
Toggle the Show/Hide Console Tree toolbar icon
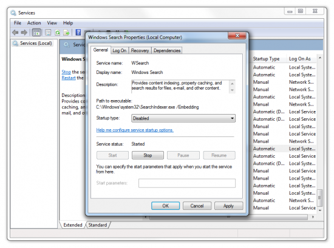(x=36, y=33)
